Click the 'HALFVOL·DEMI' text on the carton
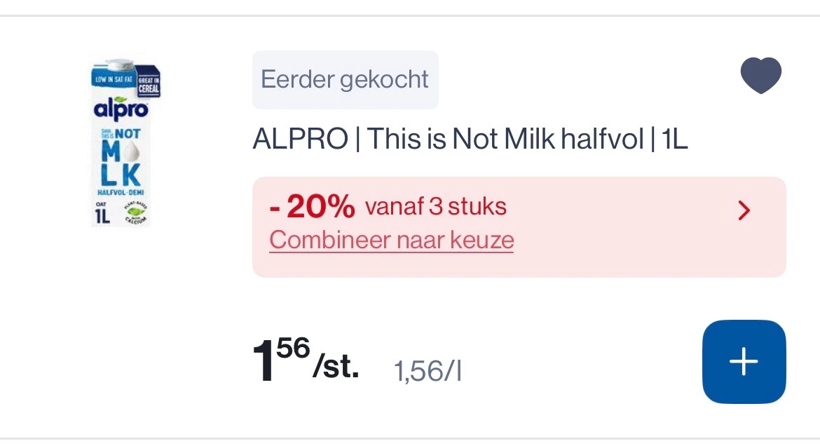The width and height of the screenshot is (820, 446). 121,191
